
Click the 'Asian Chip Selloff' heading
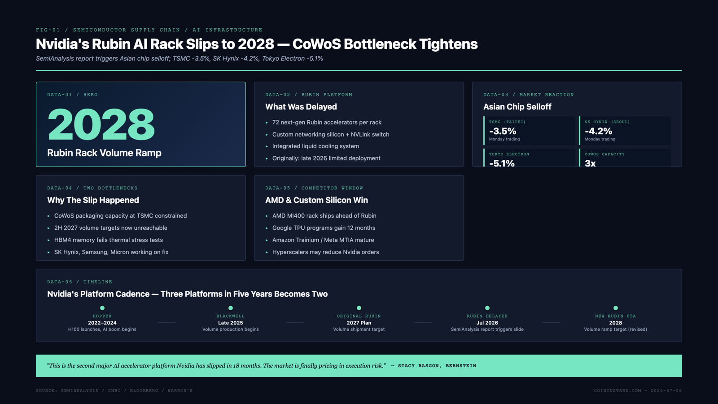coord(517,107)
